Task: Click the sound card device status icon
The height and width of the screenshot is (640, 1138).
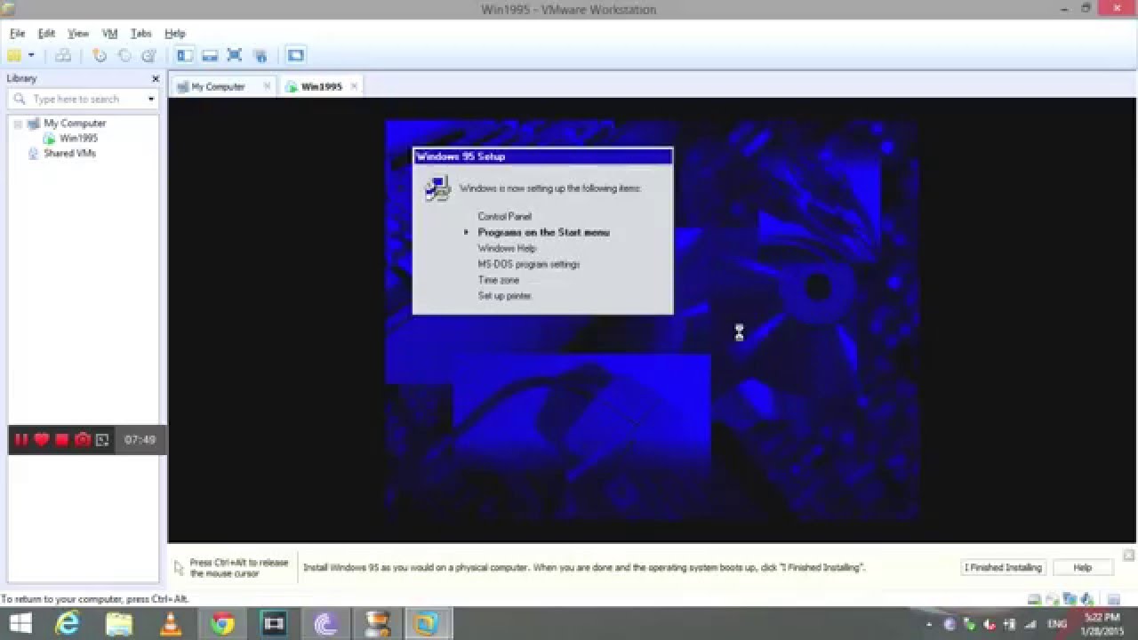Action: (1086, 600)
